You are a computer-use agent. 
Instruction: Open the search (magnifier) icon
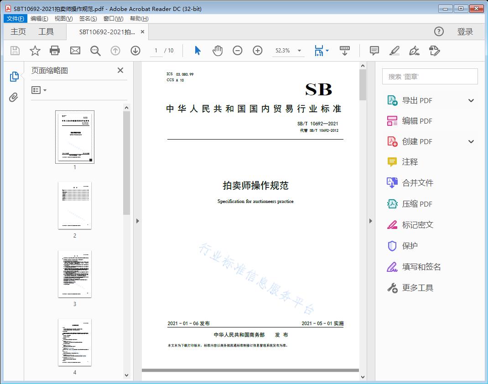[x=95, y=51]
